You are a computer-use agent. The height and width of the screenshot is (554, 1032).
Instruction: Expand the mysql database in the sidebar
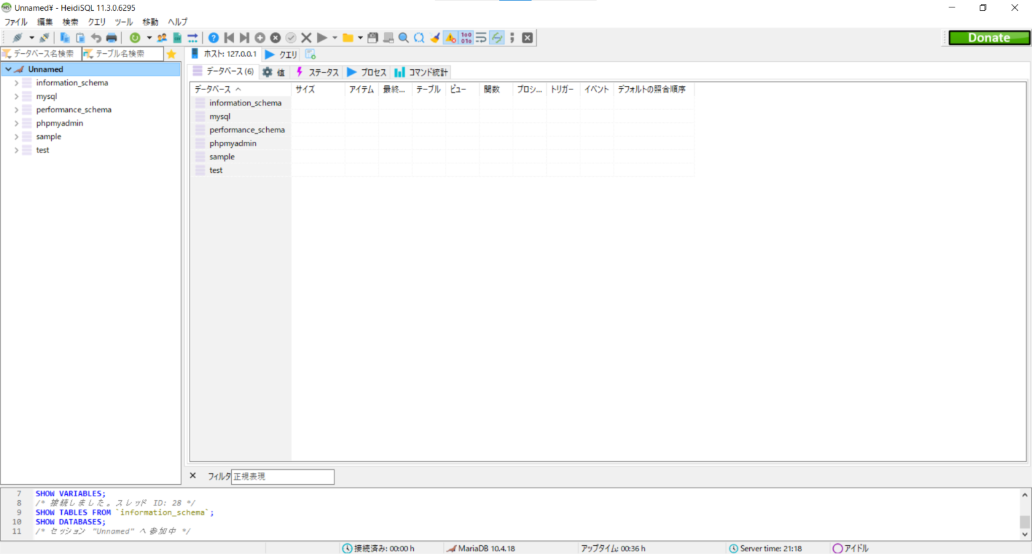click(x=16, y=96)
